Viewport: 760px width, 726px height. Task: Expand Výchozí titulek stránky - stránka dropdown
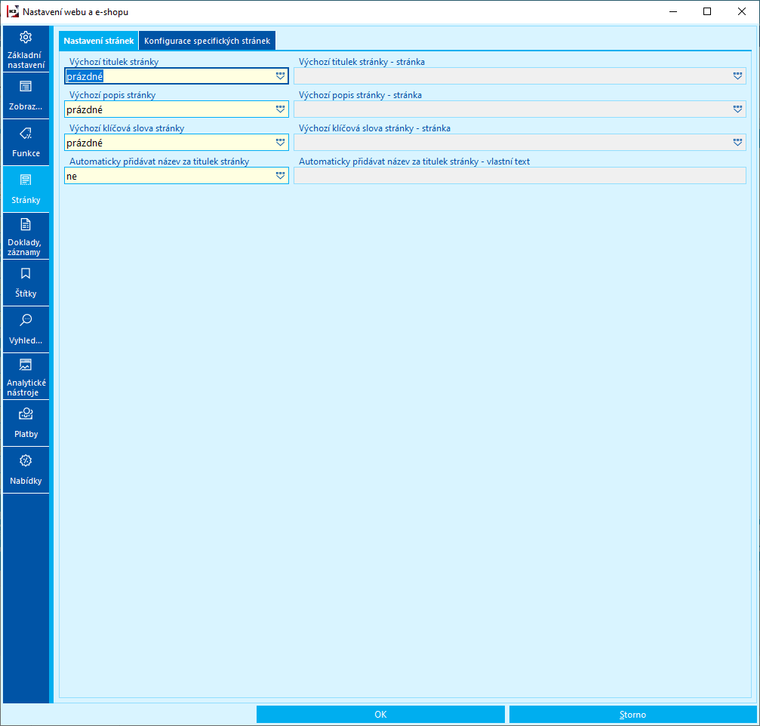(737, 76)
